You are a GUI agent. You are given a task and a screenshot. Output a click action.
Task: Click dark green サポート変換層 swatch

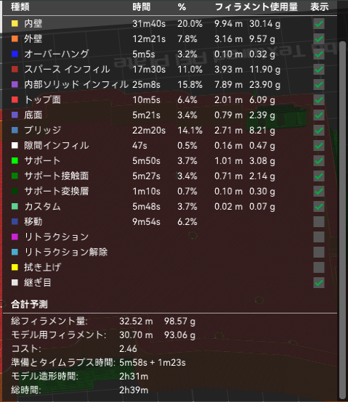coord(15,191)
